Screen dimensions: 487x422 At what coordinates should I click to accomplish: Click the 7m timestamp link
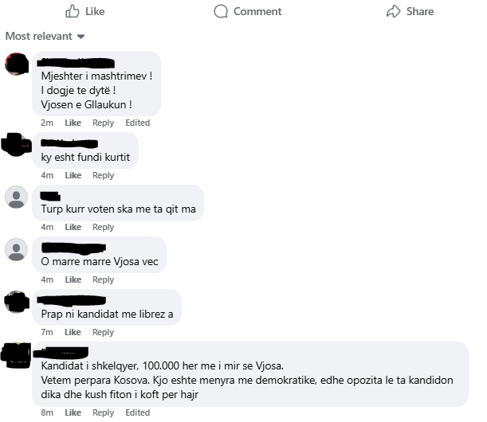pyautogui.click(x=47, y=332)
